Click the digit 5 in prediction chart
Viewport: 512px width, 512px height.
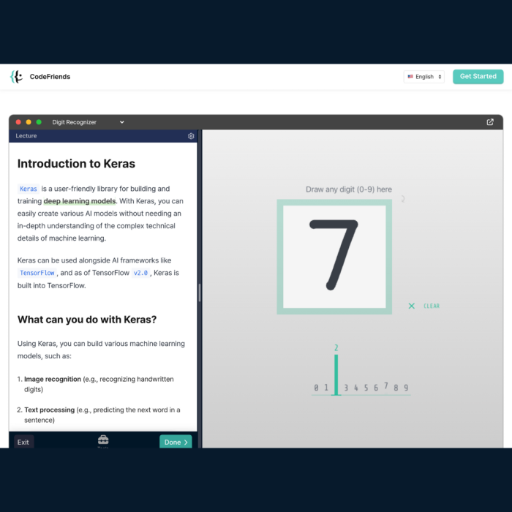(x=366, y=388)
